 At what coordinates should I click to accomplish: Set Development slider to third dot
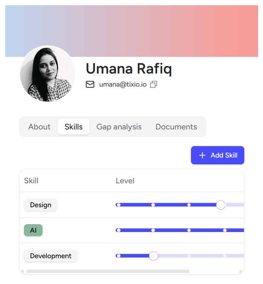pyautogui.click(x=189, y=256)
